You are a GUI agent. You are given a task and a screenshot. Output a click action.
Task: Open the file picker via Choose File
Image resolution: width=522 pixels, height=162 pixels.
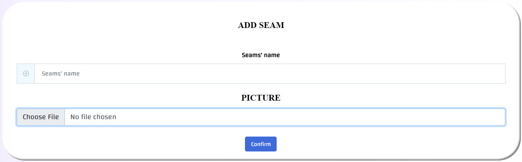(41, 117)
